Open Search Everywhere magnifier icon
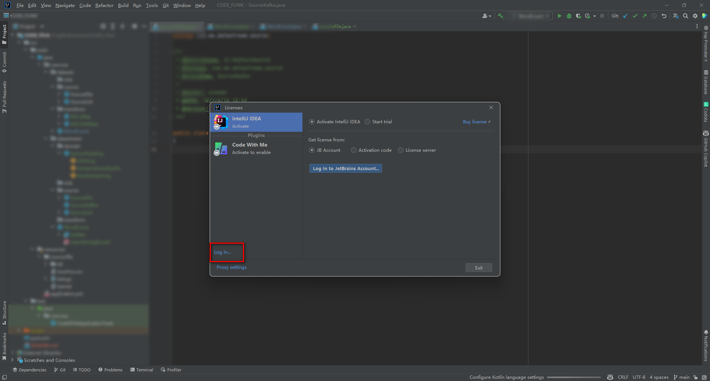710x381 pixels. click(x=686, y=16)
